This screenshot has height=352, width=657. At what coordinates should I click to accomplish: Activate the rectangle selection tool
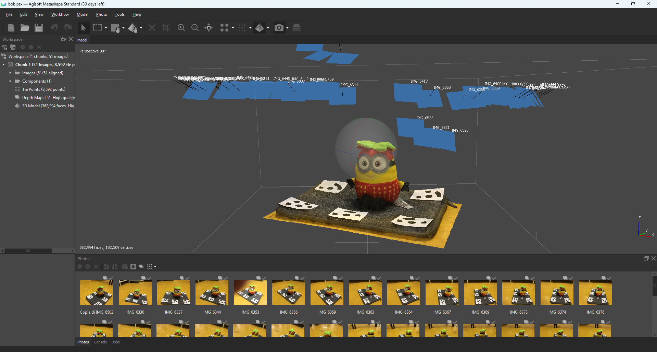coord(98,28)
